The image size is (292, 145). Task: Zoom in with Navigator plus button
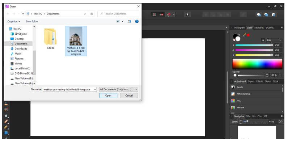[280, 122]
